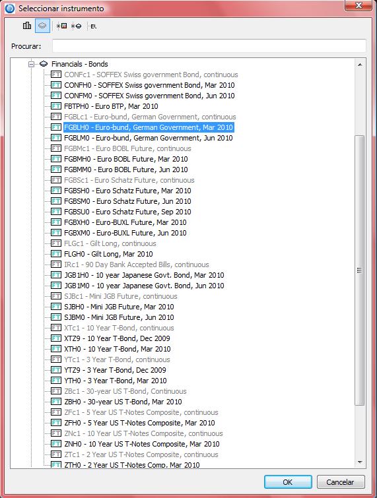The width and height of the screenshot is (377, 498).
Task: Click FT icon beside IRc1 90 Day Bank Bills
Action: [56, 265]
